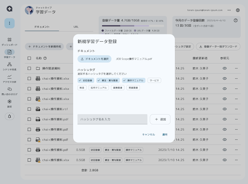Select the 営業関連 hashtag chip

133,88
